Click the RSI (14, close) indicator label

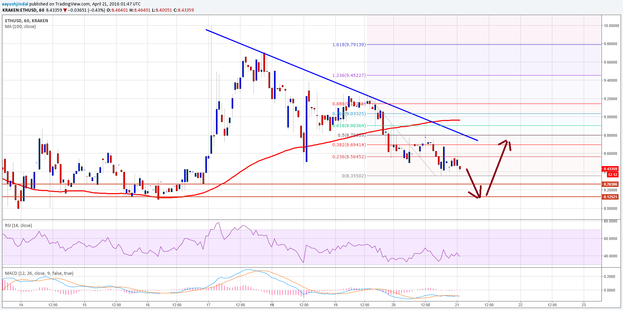click(x=18, y=225)
